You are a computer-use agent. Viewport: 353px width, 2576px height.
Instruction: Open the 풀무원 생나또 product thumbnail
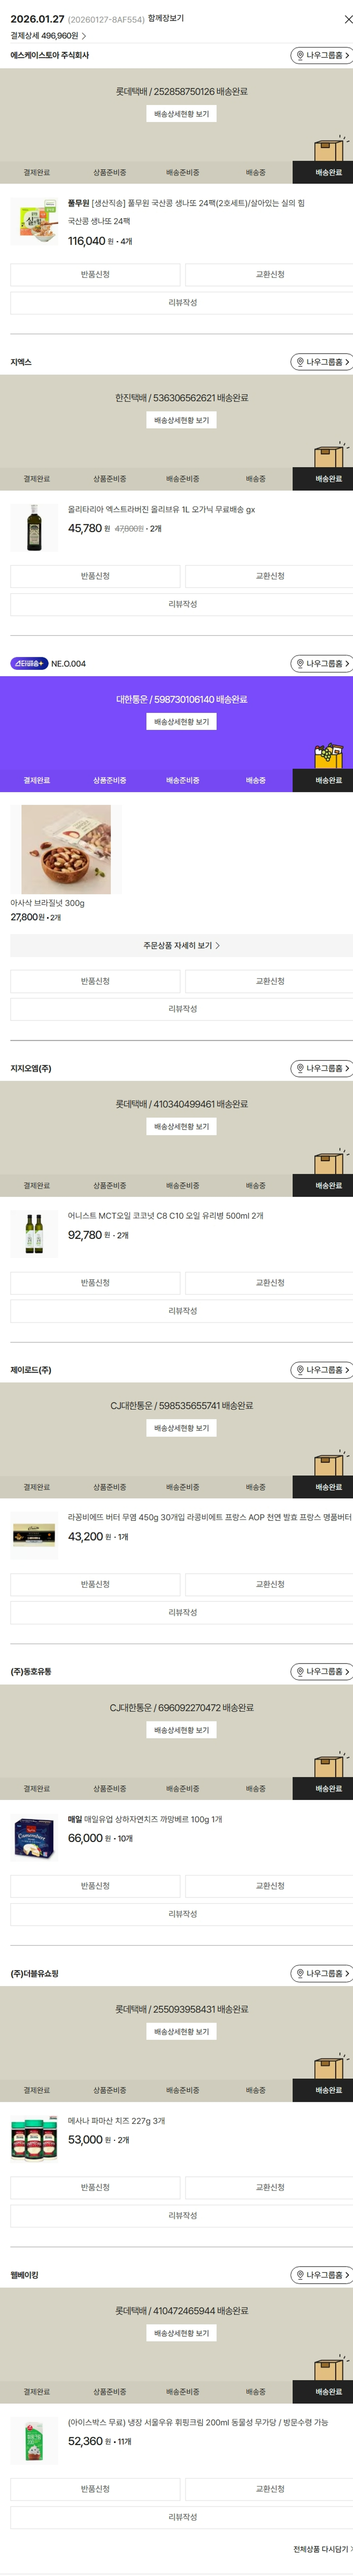pos(34,222)
